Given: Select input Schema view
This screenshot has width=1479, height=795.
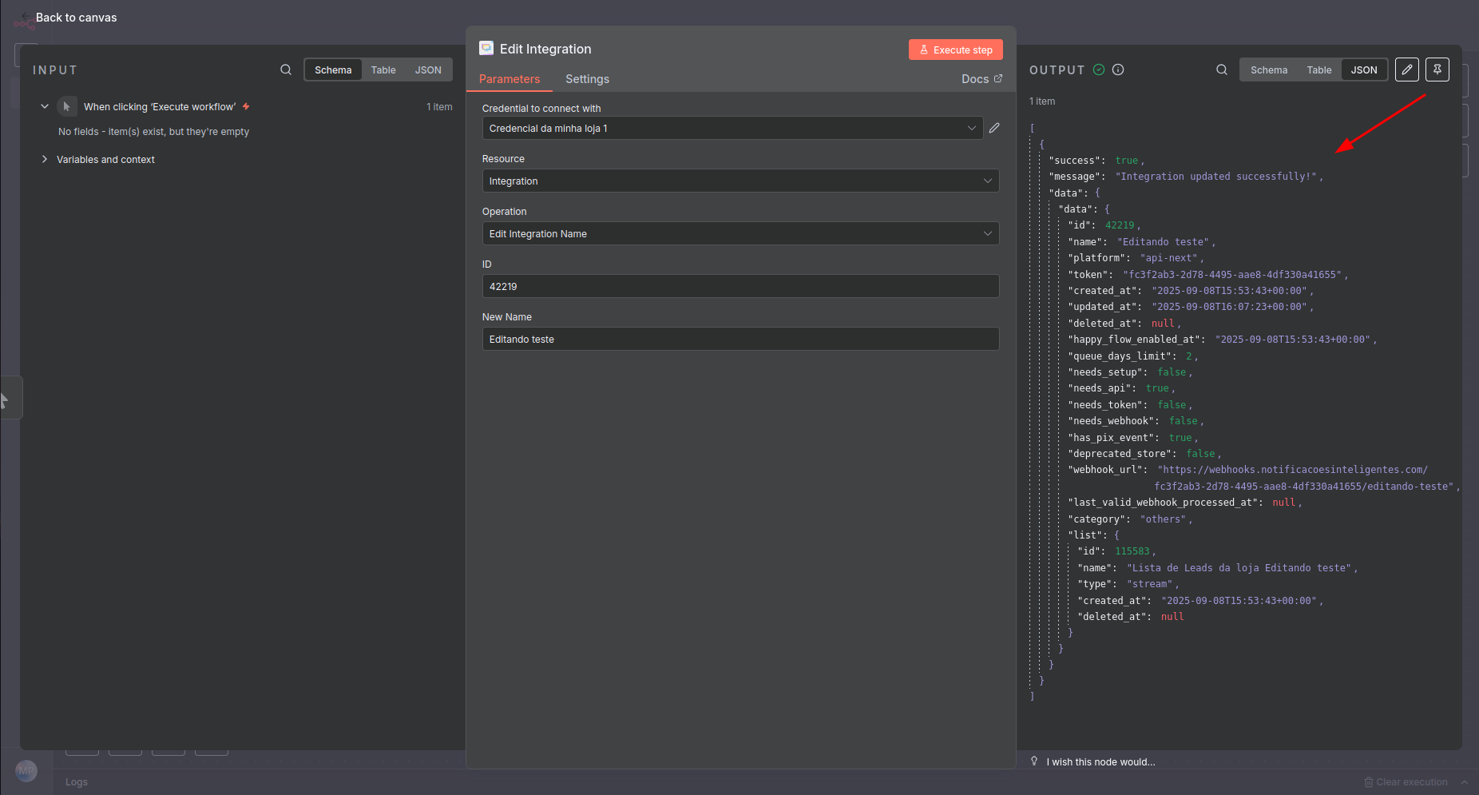Looking at the screenshot, I should (333, 70).
